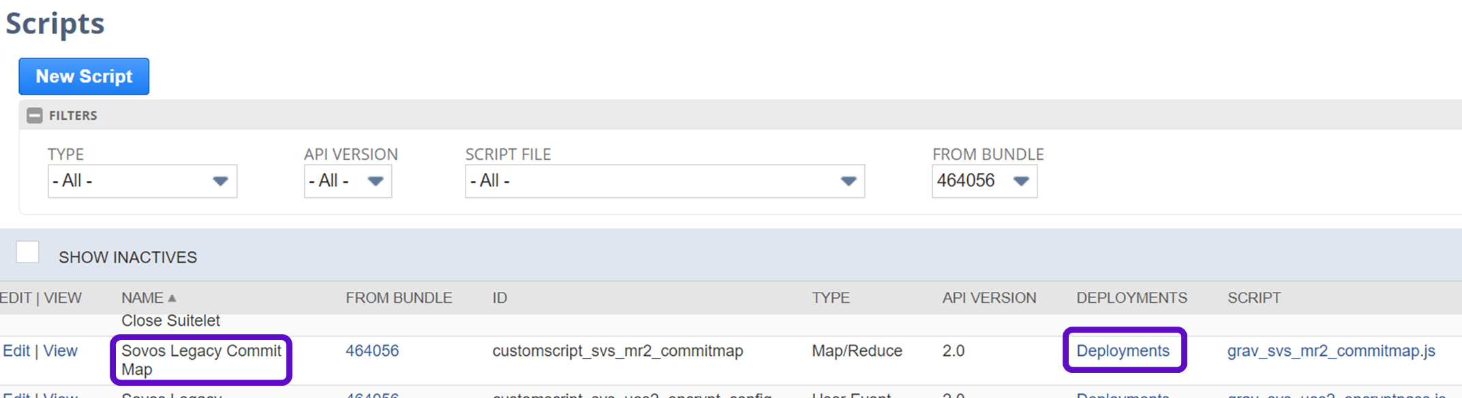Sort by the Type column header
Image resolution: width=1462 pixels, height=398 pixels.
pyautogui.click(x=831, y=298)
